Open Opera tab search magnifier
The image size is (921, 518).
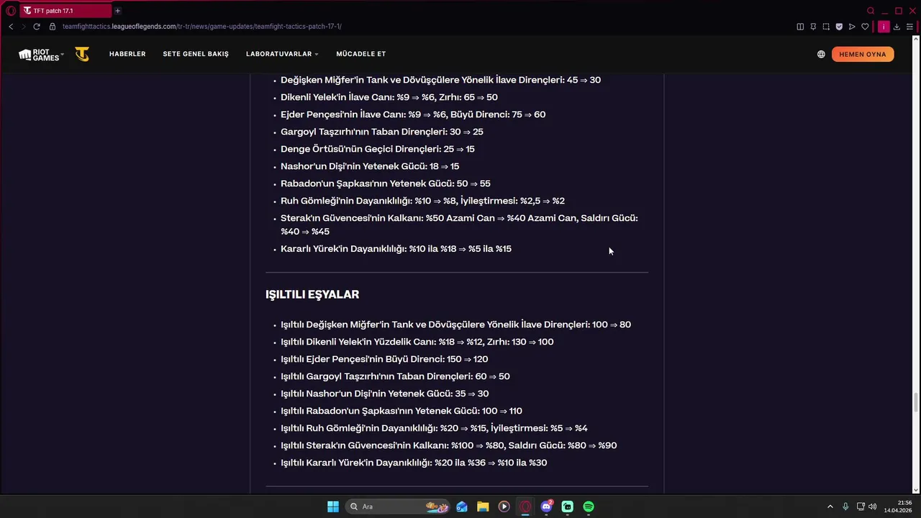click(871, 11)
